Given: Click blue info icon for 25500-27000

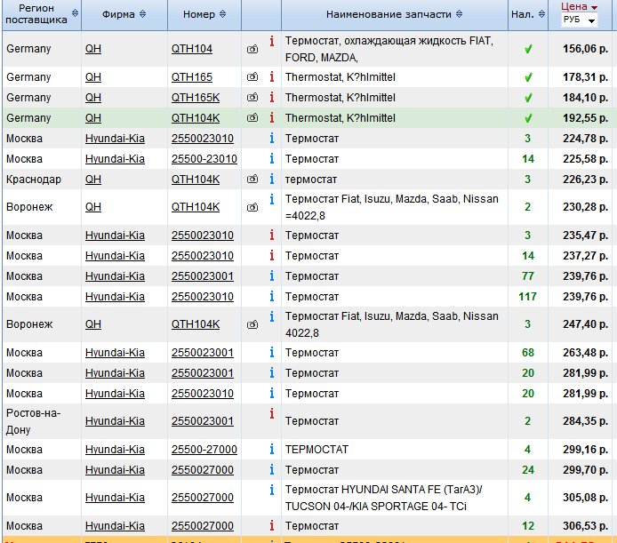Looking at the screenshot, I should [x=271, y=449].
